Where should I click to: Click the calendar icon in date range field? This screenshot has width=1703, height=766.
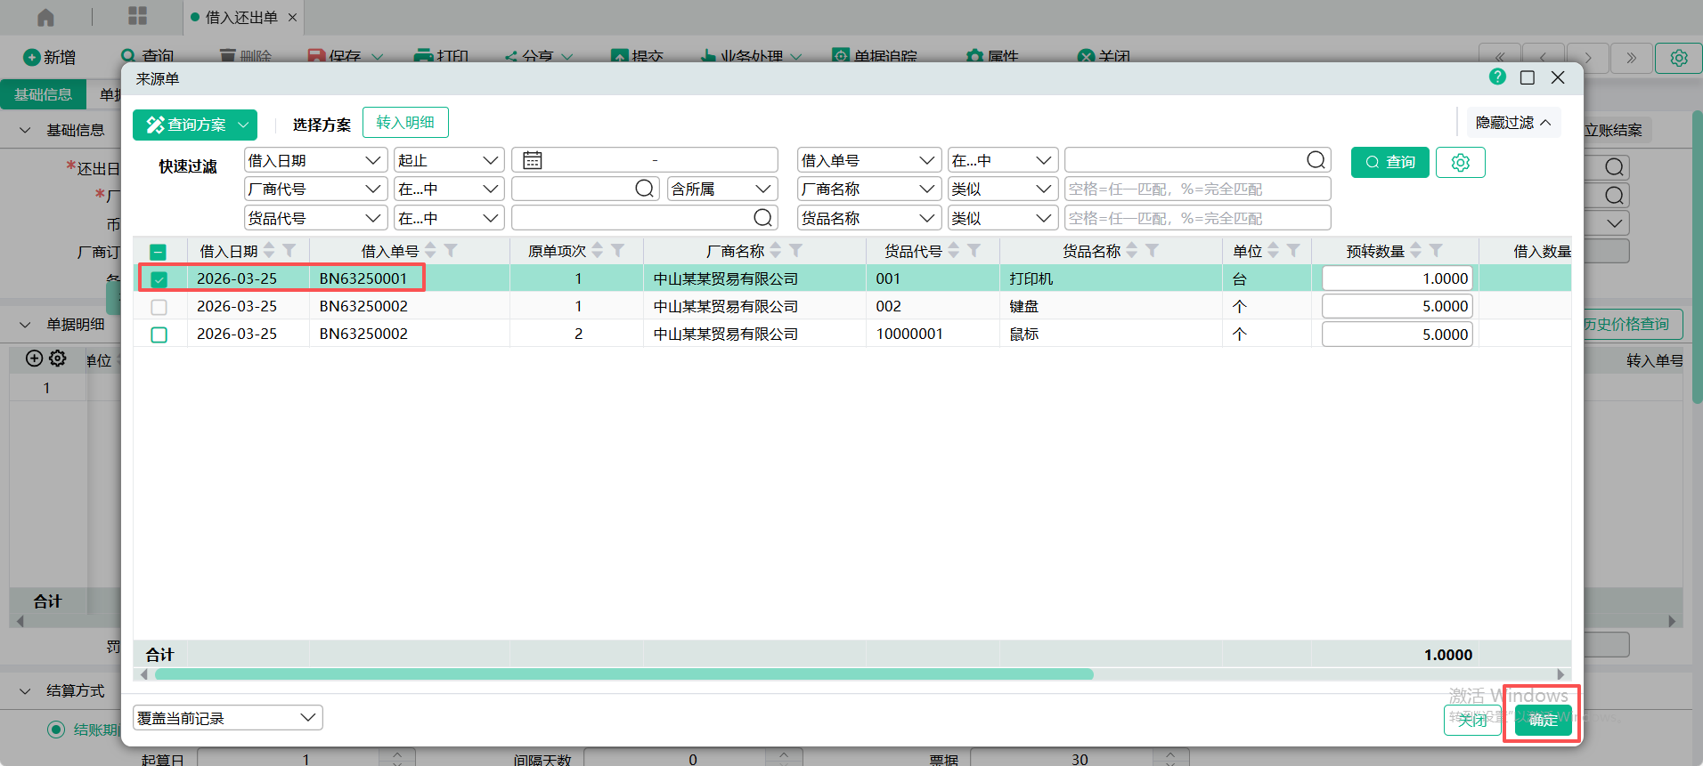[x=533, y=160]
